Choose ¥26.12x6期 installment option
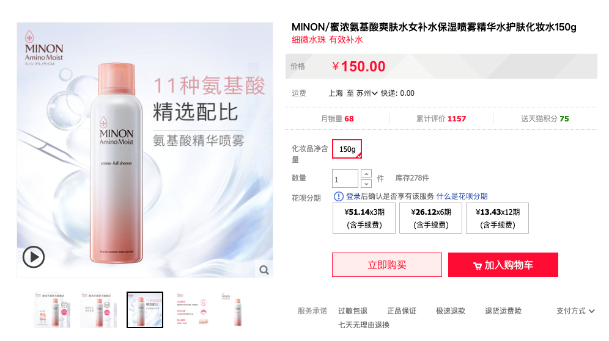This screenshot has height=341, width=609. tap(430, 218)
